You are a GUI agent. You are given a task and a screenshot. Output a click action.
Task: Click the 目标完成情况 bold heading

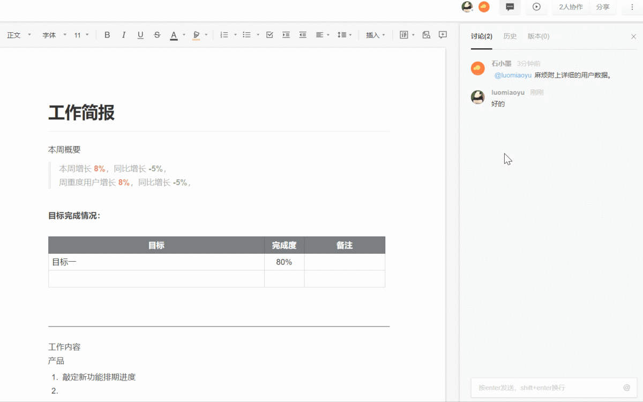tap(74, 216)
